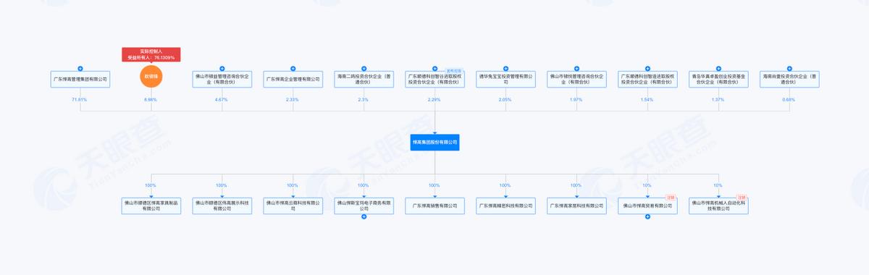This screenshot has width=869, height=275.
Task: Open subsidiary 佛山市悍高贸易有限公司
Action: [x=647, y=206]
